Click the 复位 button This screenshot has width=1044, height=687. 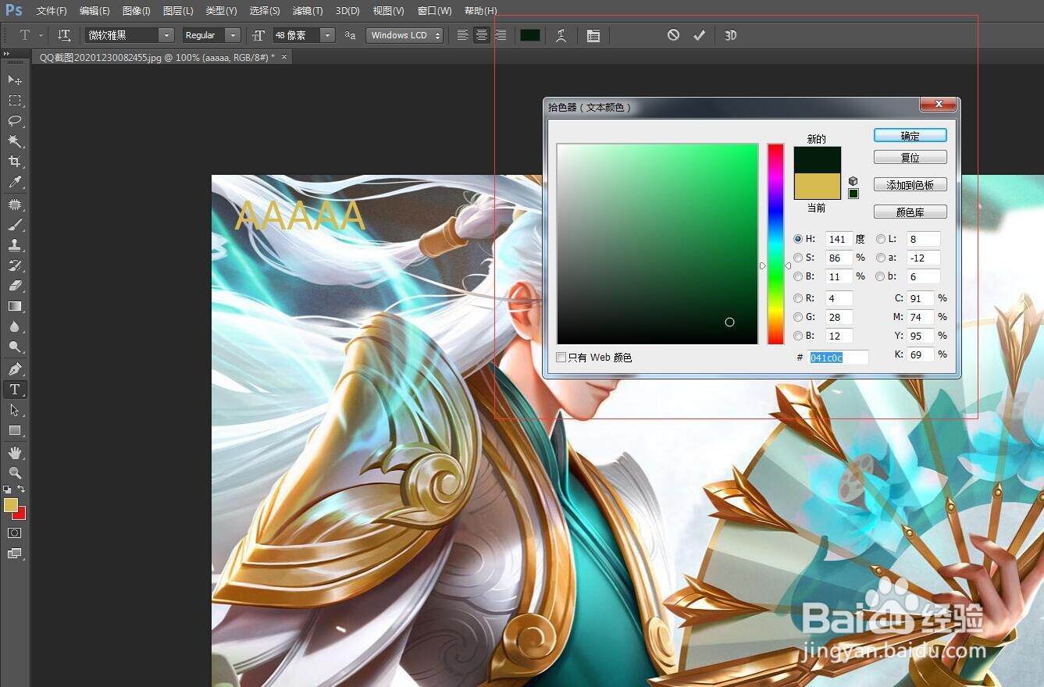click(910, 158)
